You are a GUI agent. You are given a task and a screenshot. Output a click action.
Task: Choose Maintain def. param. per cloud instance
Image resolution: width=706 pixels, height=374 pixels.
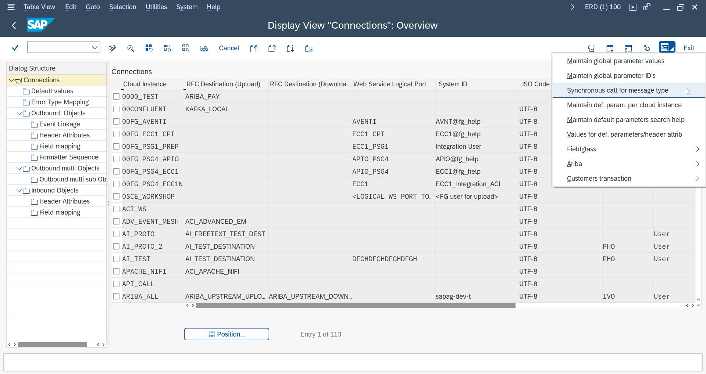629,105
